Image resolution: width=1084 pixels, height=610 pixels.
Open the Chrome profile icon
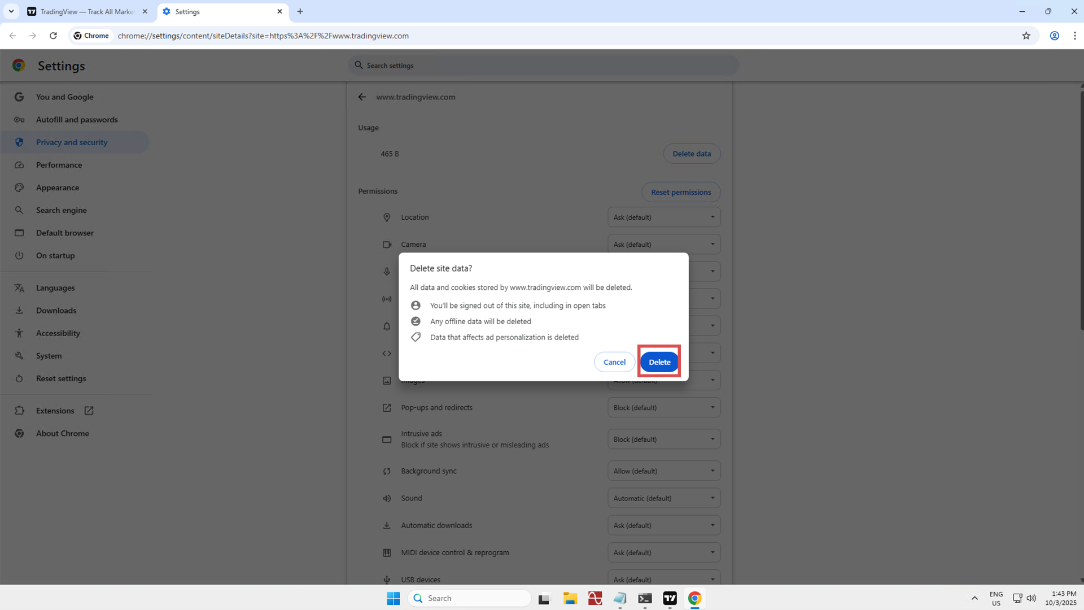pos(1054,36)
